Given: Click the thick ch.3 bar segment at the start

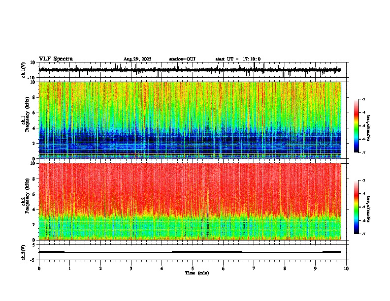Looking at the screenshot, I should click(x=52, y=252).
